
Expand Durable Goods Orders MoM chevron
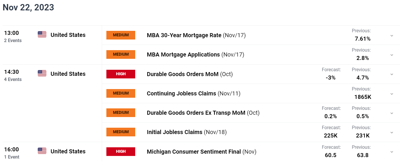tap(392, 74)
